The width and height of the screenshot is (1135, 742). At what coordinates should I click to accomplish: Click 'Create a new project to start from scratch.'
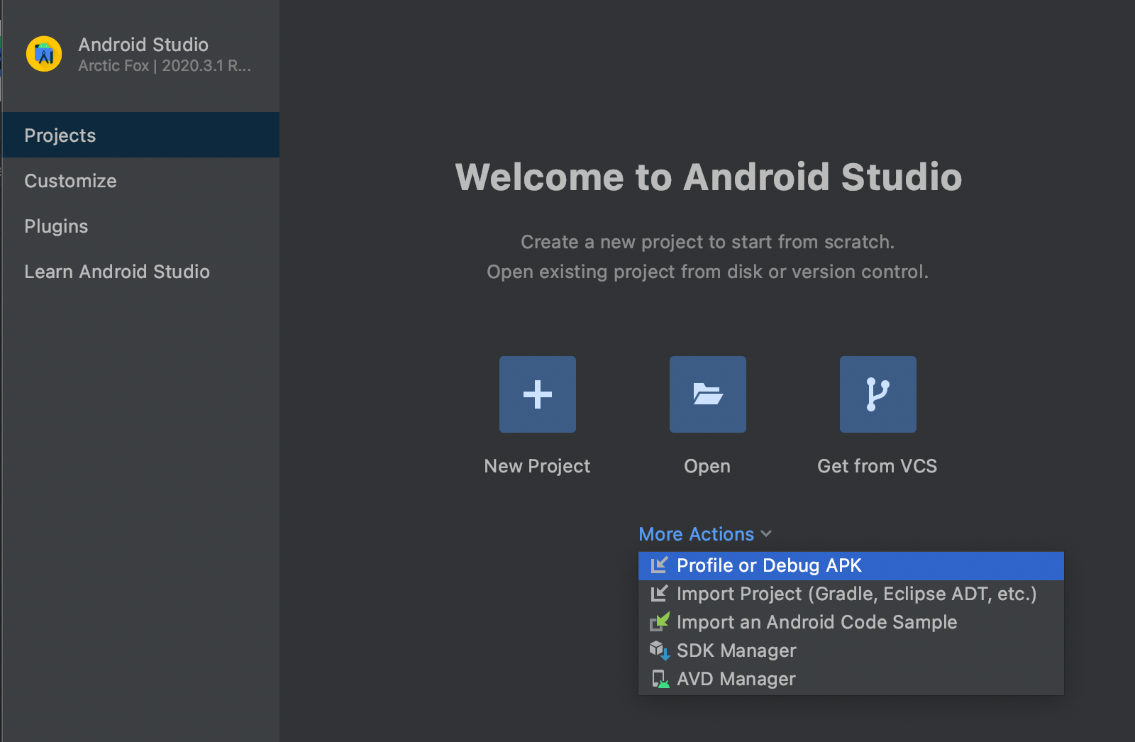[x=708, y=242]
